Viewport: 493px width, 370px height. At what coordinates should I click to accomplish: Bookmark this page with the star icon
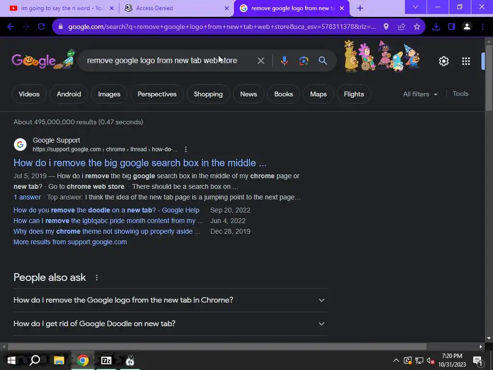(x=417, y=27)
